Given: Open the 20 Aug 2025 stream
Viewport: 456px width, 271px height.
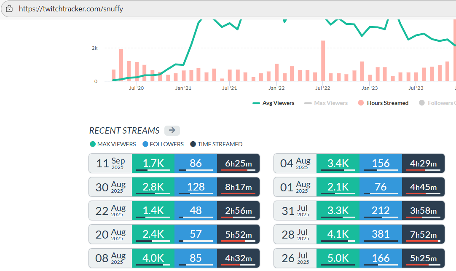Looking at the screenshot, I should click(174, 234).
